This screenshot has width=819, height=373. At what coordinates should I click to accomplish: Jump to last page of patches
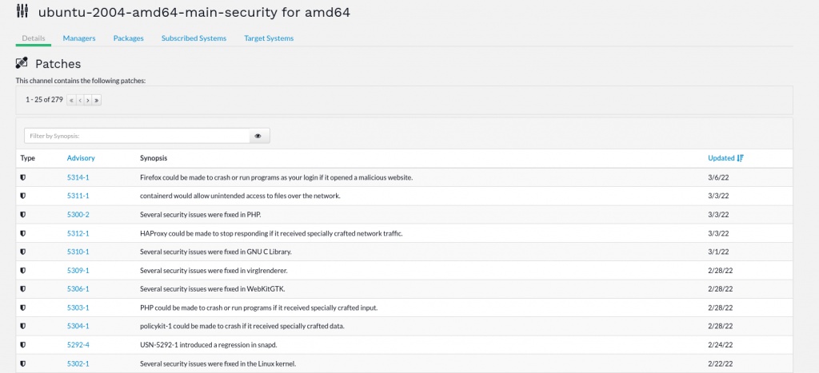(x=97, y=100)
